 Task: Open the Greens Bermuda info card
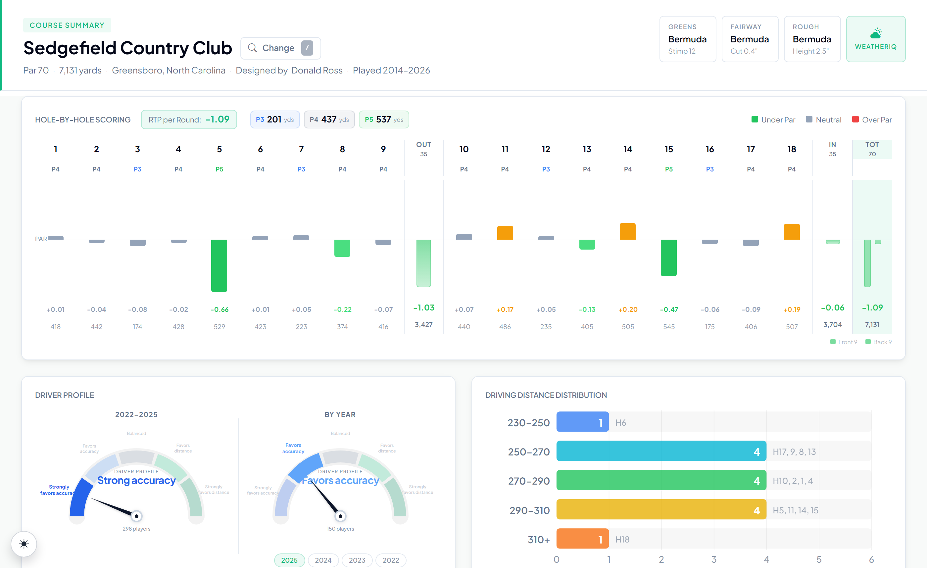tap(688, 39)
